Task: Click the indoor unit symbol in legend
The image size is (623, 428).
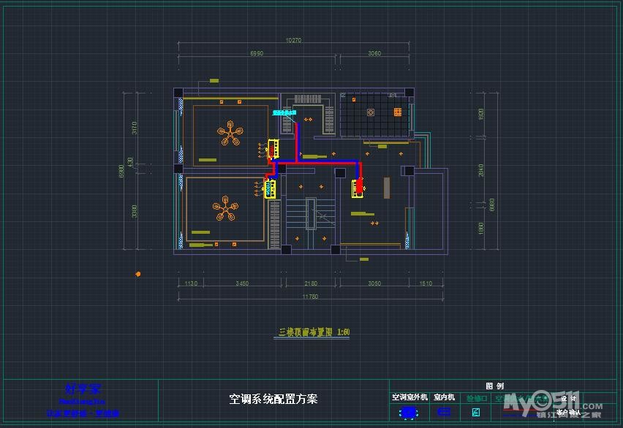Action: [x=444, y=413]
